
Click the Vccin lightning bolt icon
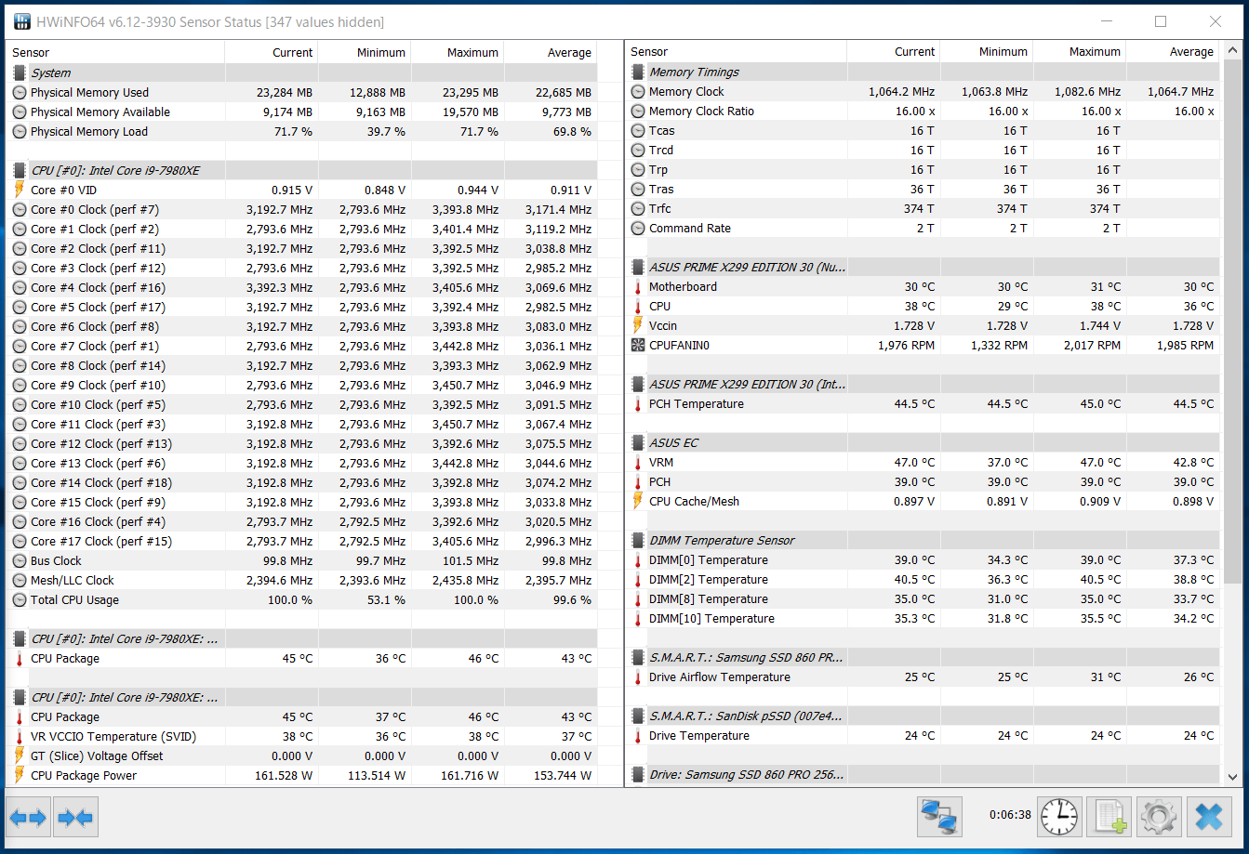click(638, 325)
